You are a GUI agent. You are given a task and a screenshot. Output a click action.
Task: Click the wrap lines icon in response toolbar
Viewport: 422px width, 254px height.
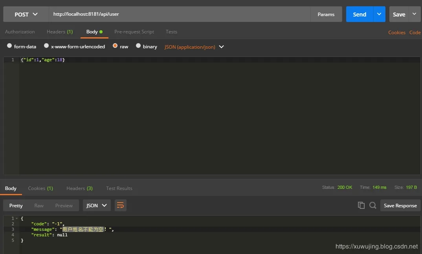pos(121,205)
